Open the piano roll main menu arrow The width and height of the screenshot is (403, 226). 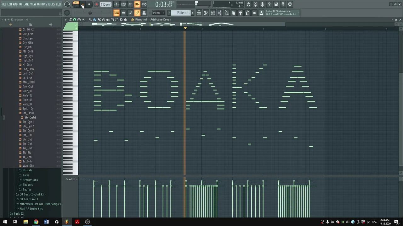(66, 19)
